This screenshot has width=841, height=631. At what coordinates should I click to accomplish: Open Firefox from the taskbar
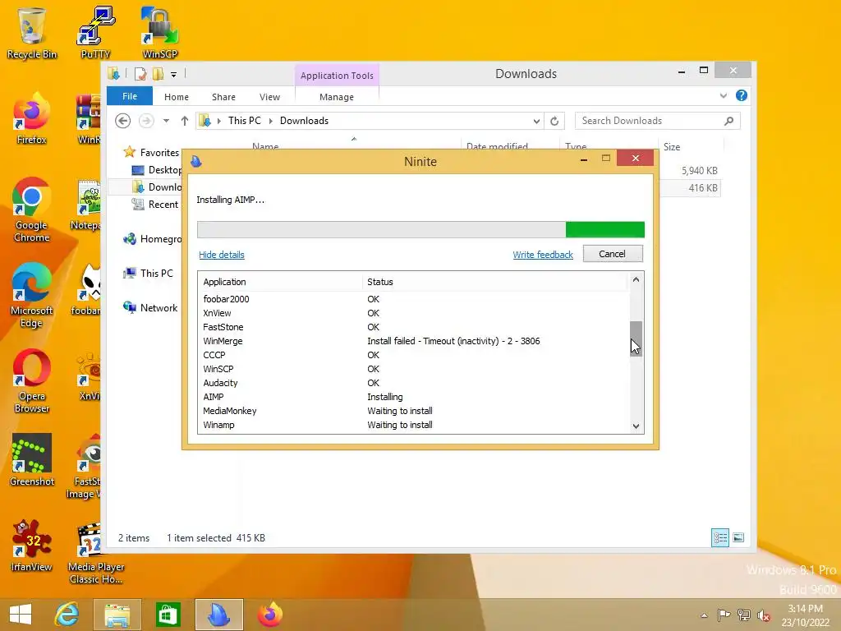(x=269, y=615)
